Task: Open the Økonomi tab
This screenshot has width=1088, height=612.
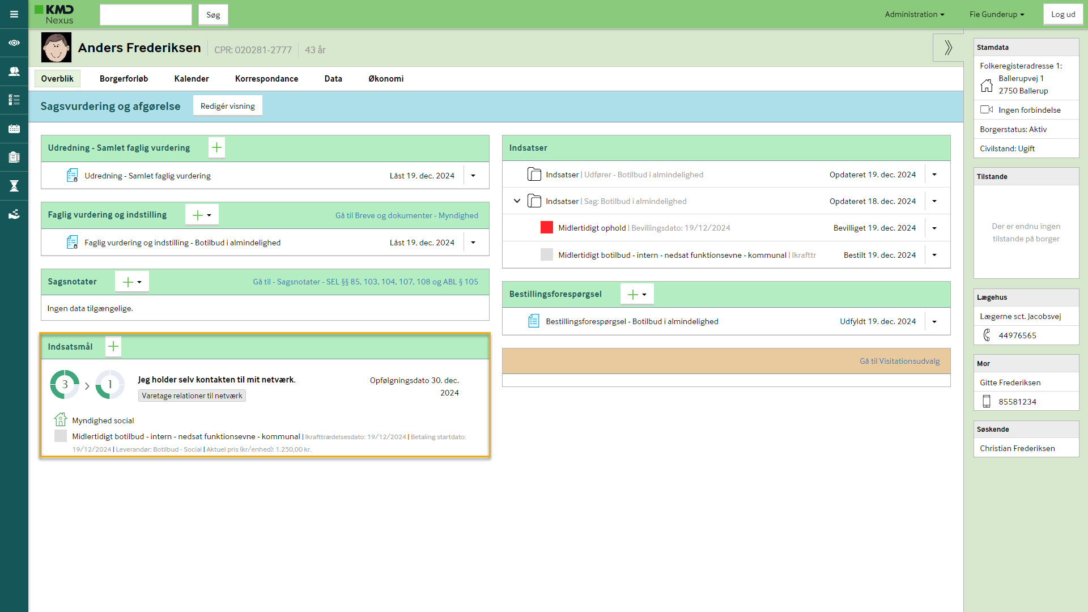Action: click(386, 79)
